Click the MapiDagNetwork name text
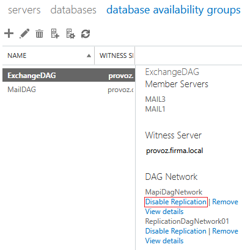Screen dimensions: 242x250 coord(174,192)
